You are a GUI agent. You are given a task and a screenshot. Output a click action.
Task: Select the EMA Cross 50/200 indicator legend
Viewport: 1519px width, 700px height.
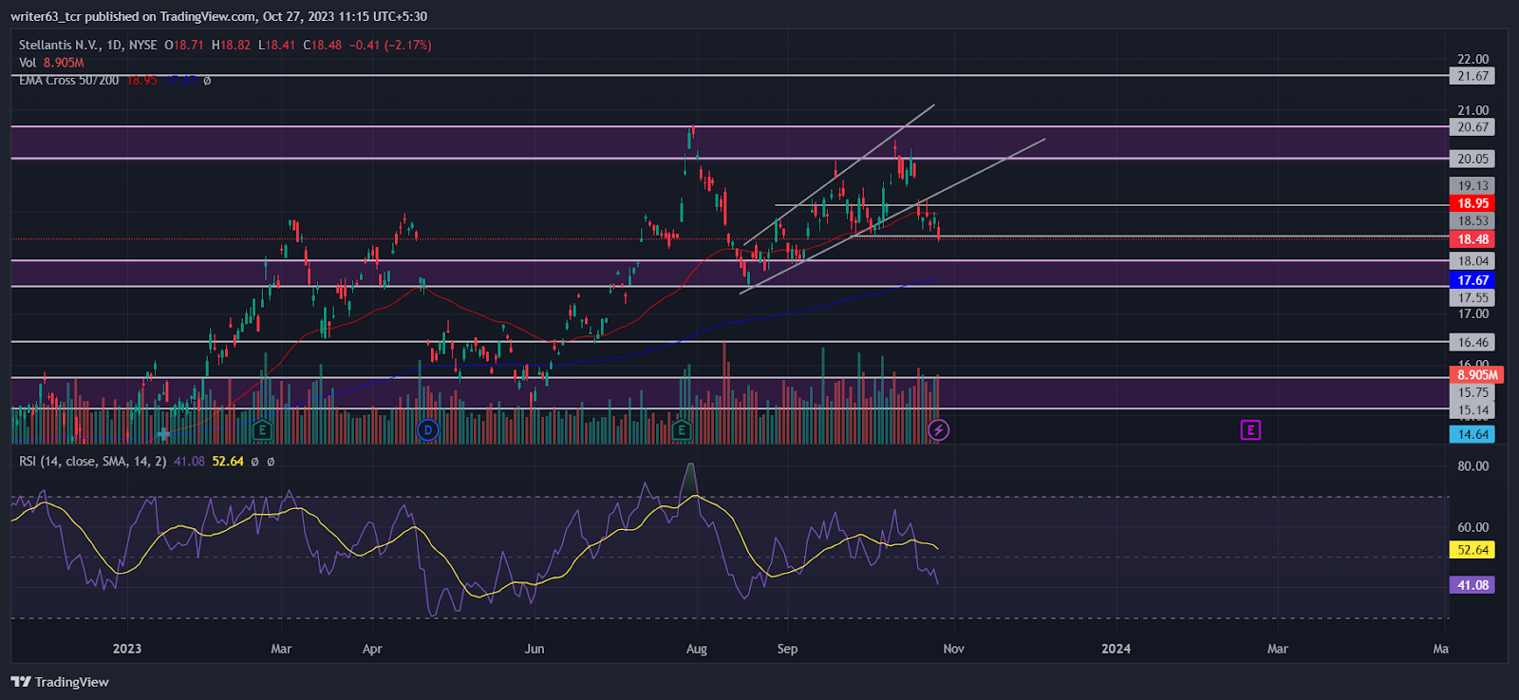pyautogui.click(x=69, y=81)
